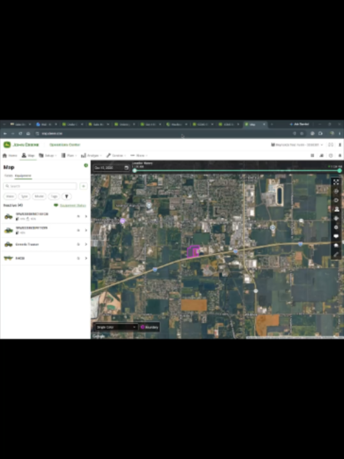Expand the Gremlin Tractor row arrow
Image resolution: width=344 pixels, height=459 pixels.
click(x=86, y=244)
